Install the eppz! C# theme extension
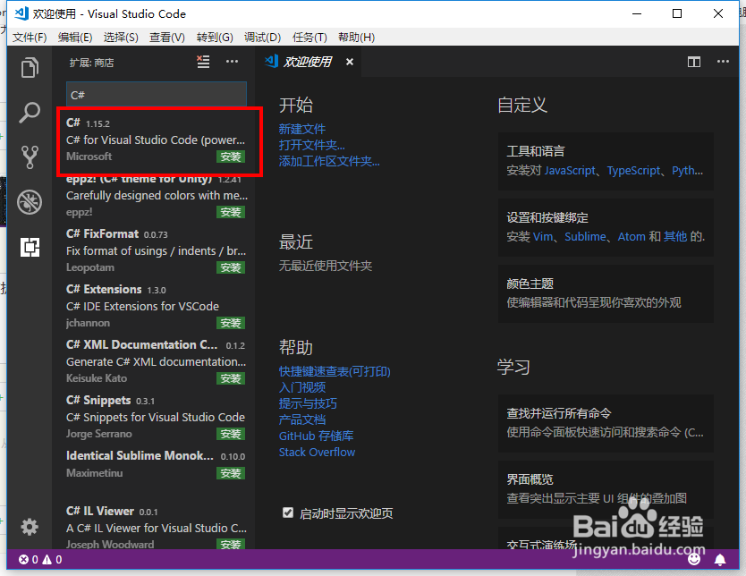This screenshot has height=576, width=746. tap(231, 212)
